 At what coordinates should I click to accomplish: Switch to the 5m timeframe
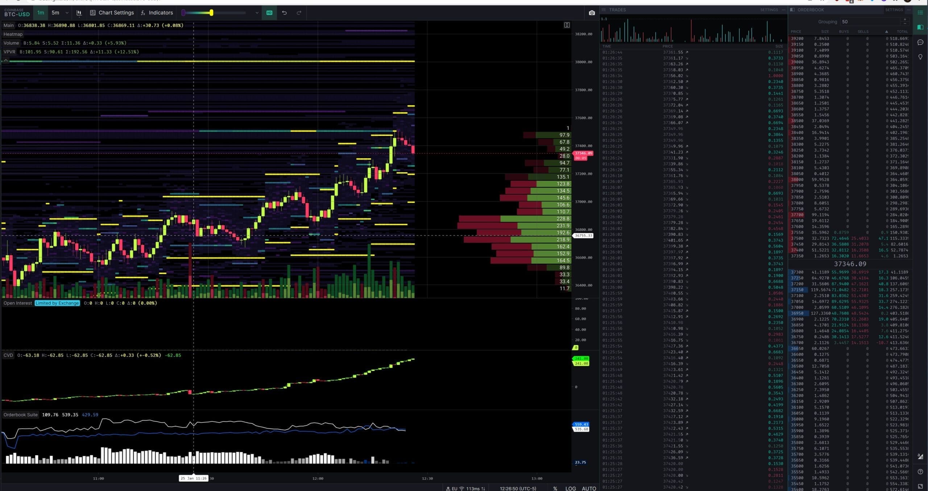click(55, 13)
